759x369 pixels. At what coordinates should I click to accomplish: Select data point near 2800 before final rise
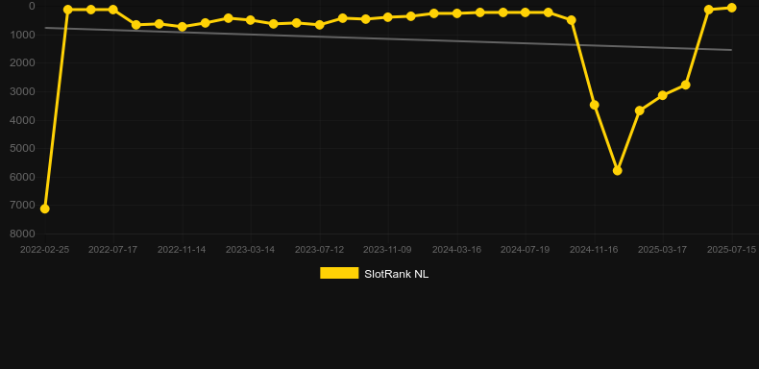[685, 85]
